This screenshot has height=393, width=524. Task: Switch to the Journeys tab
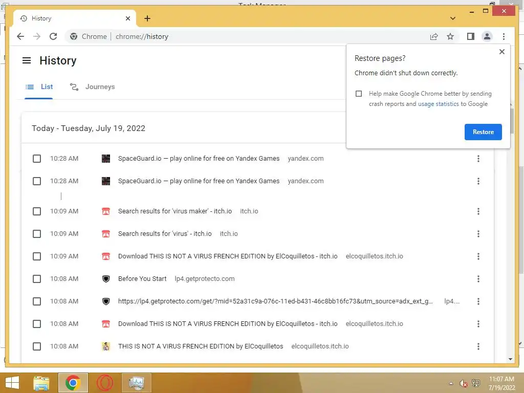point(92,87)
